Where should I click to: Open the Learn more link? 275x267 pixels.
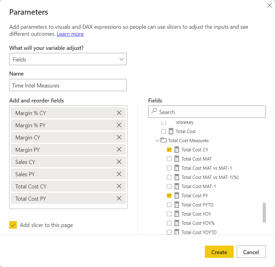[x=70, y=34]
